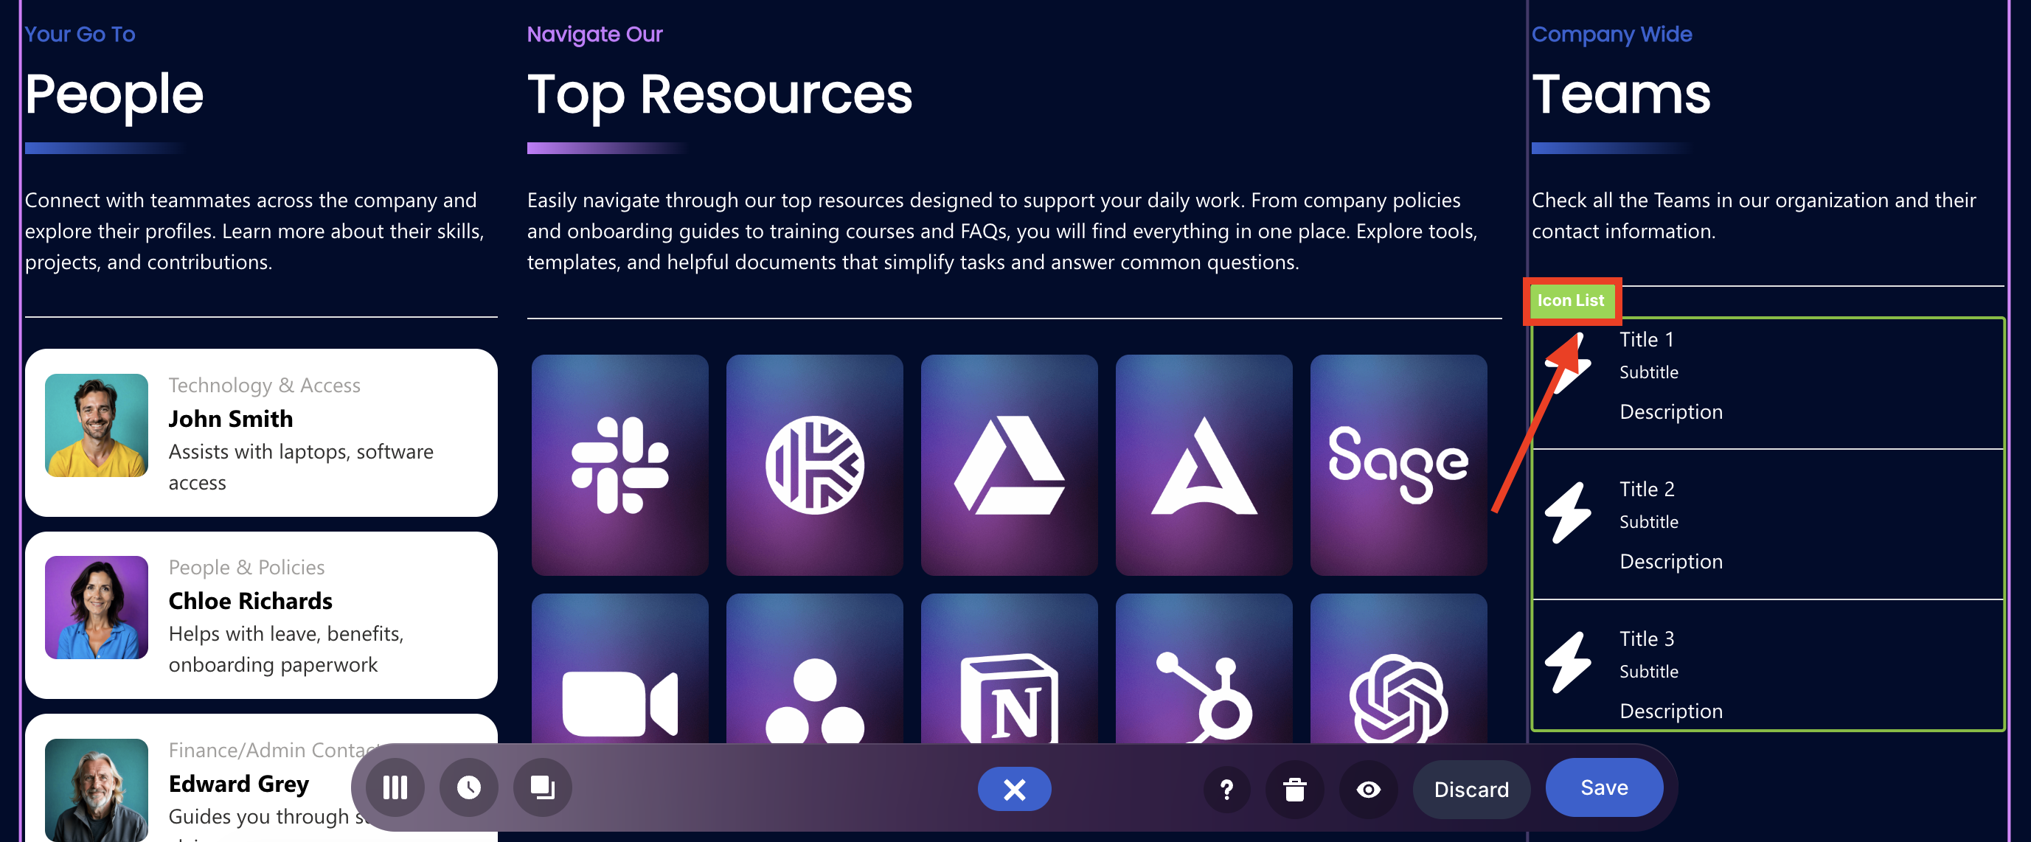
Task: Close the editor with blue X button
Action: pos(1014,789)
